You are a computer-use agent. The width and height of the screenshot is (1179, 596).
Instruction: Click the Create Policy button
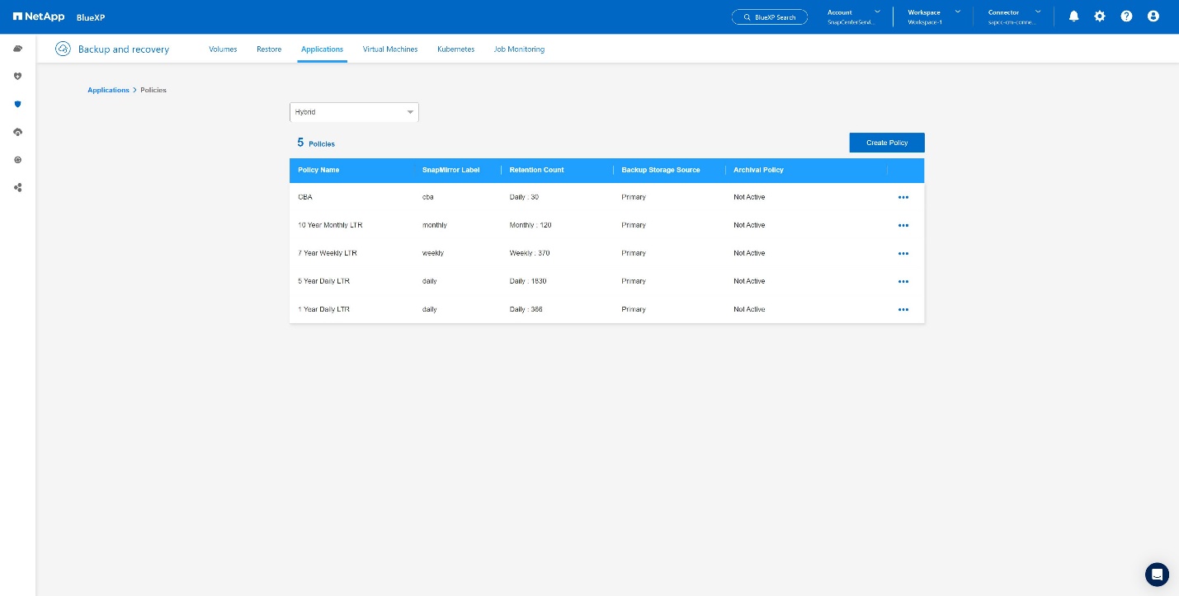887,143
